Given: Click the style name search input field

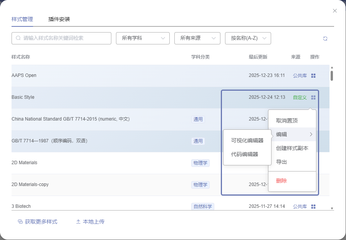Looking at the screenshot, I should (65, 38).
